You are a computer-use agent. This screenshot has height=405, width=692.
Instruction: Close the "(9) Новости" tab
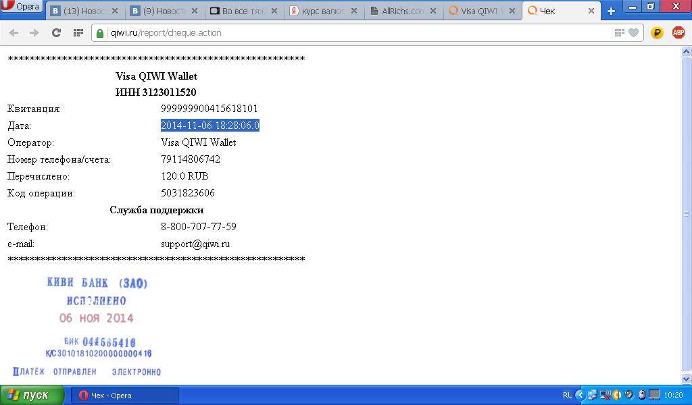tap(195, 11)
